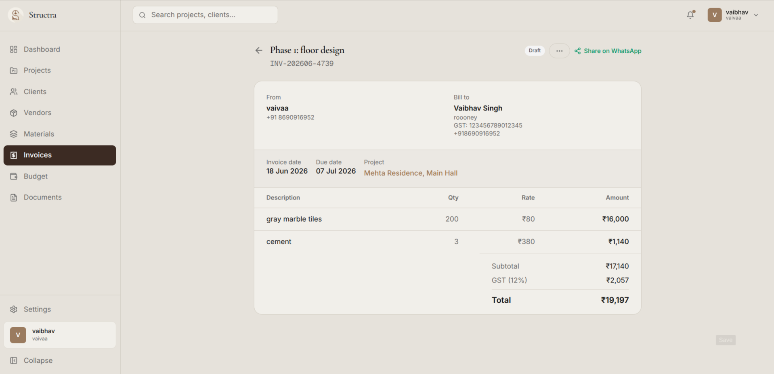Click the Total ₹19,197 value
The width and height of the screenshot is (774, 374).
615,300
